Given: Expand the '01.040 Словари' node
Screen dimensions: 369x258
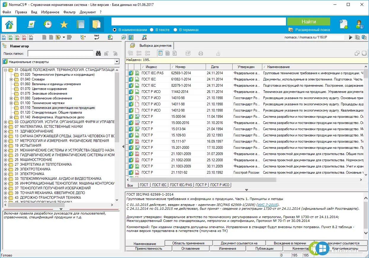Looking at the screenshot, I should [11, 79].
